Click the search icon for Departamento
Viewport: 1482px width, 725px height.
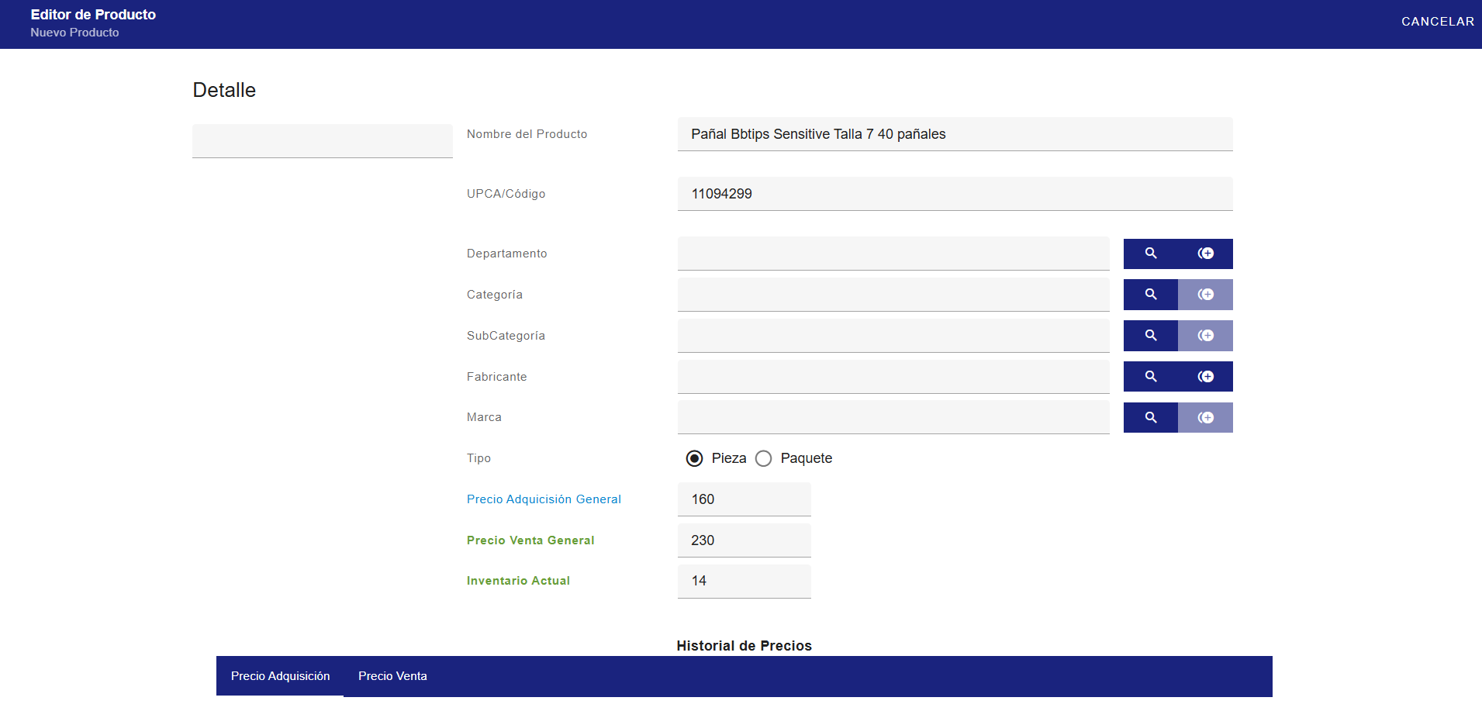point(1151,254)
